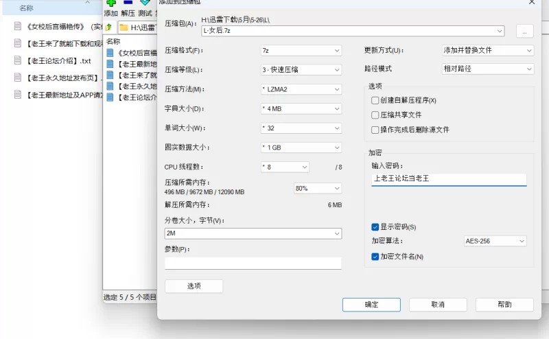Viewport: 549px width, 339px height.
Task: Enable 压缩共享文件 checkbox
Action: pos(375,115)
